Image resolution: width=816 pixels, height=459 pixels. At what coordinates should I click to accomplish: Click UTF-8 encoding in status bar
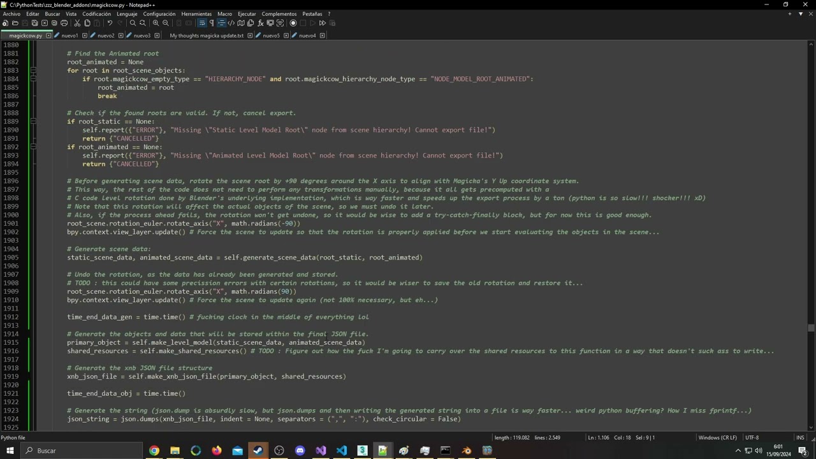(752, 437)
